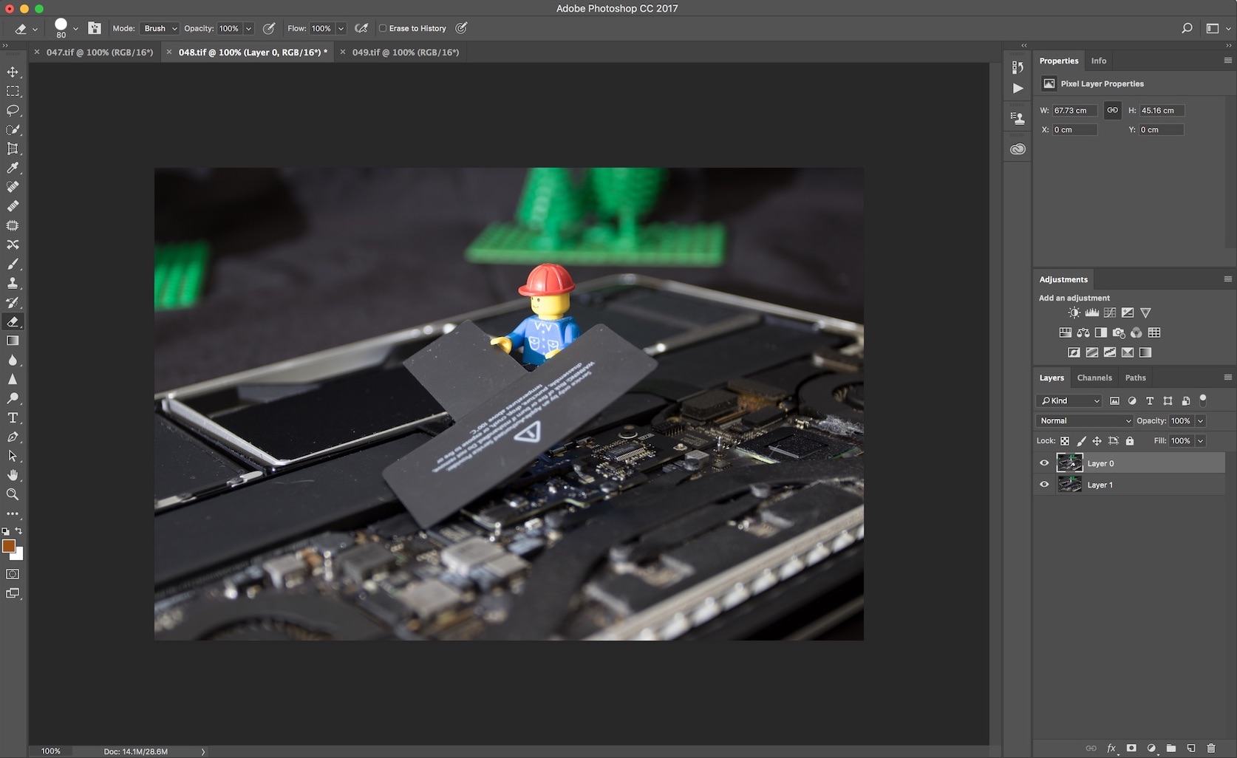Open the Flow dropdown arrow
1237x758 pixels.
click(341, 28)
